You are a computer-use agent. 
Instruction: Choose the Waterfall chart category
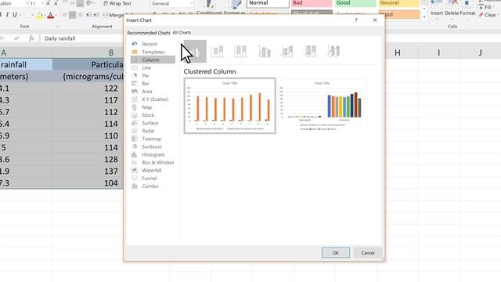tap(153, 171)
